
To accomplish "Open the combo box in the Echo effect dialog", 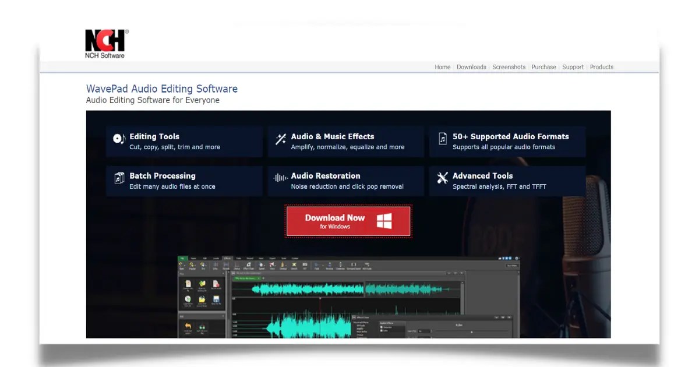I will [x=424, y=331].
